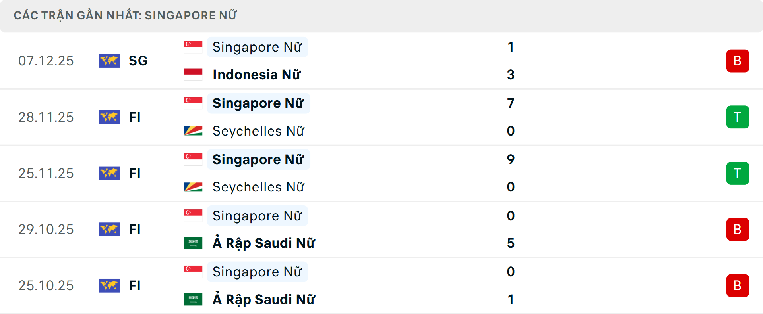This screenshot has height=314, width=763.
Task: Click the red B badge for the Indonesia match
Action: (738, 61)
